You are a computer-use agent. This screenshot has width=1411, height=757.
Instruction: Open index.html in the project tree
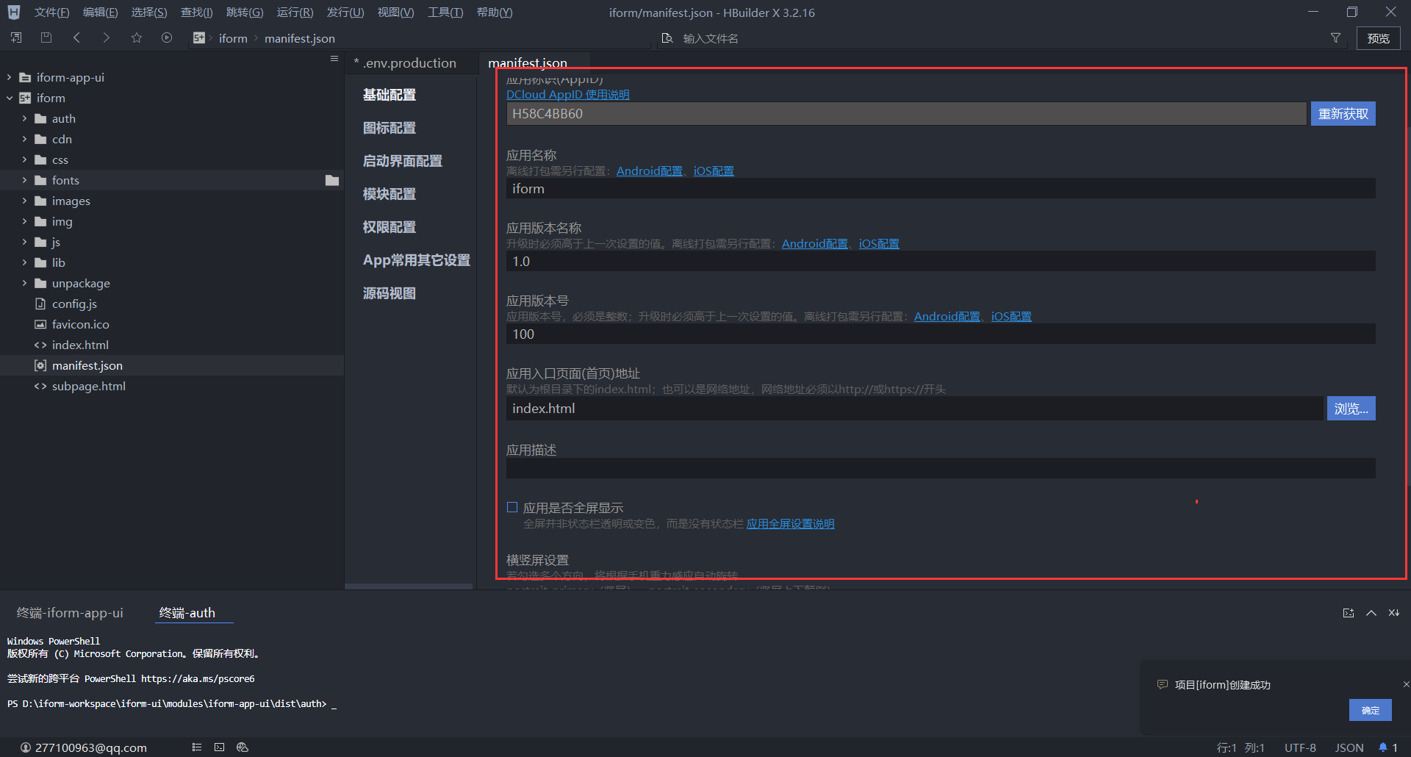coord(80,345)
